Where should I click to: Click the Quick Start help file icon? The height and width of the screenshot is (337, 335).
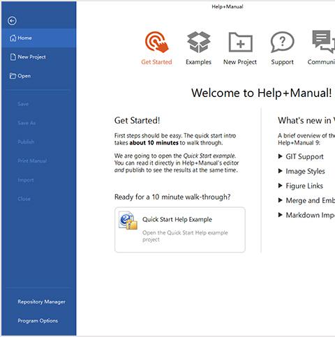[x=128, y=220]
